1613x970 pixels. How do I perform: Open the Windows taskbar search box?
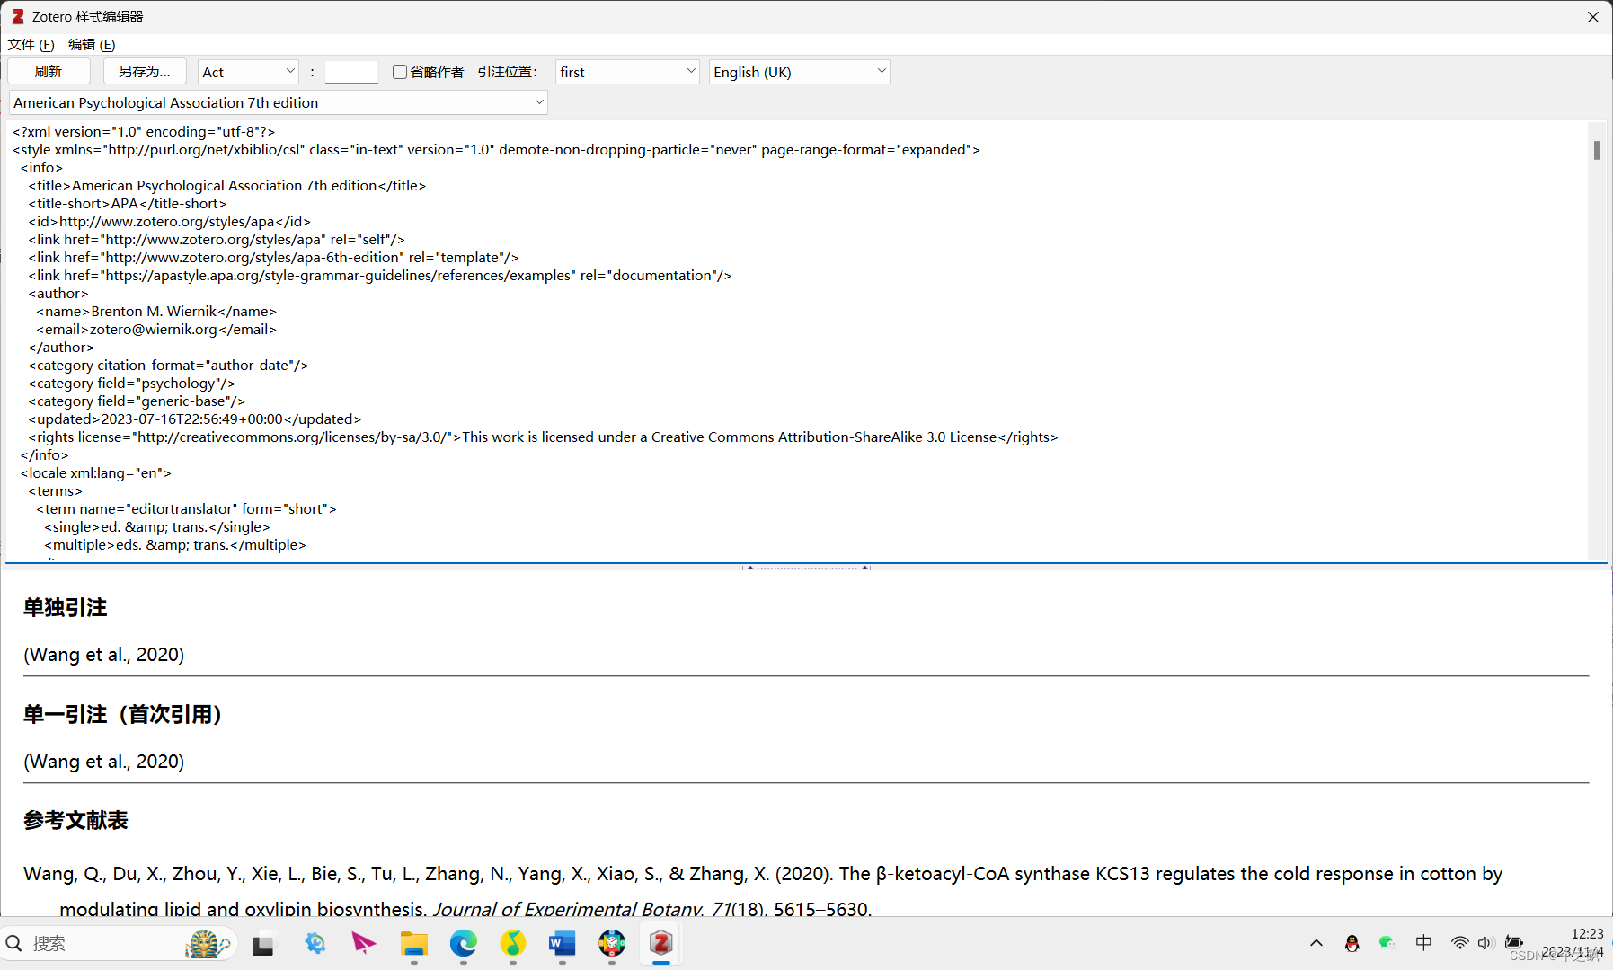119,943
